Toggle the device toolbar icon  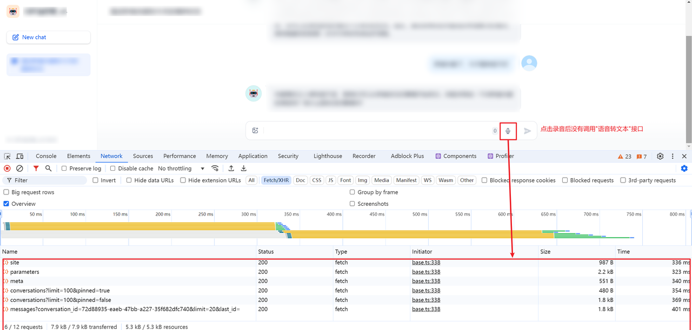click(19, 156)
